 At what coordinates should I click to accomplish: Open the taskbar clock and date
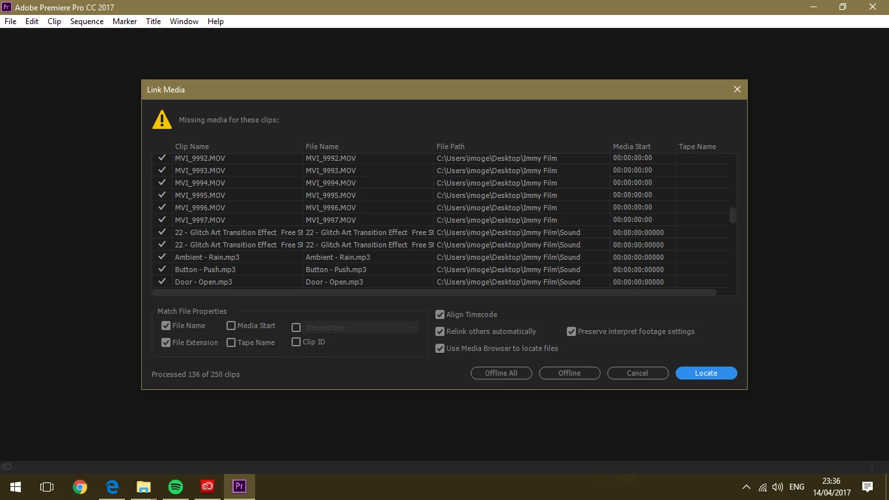831,486
